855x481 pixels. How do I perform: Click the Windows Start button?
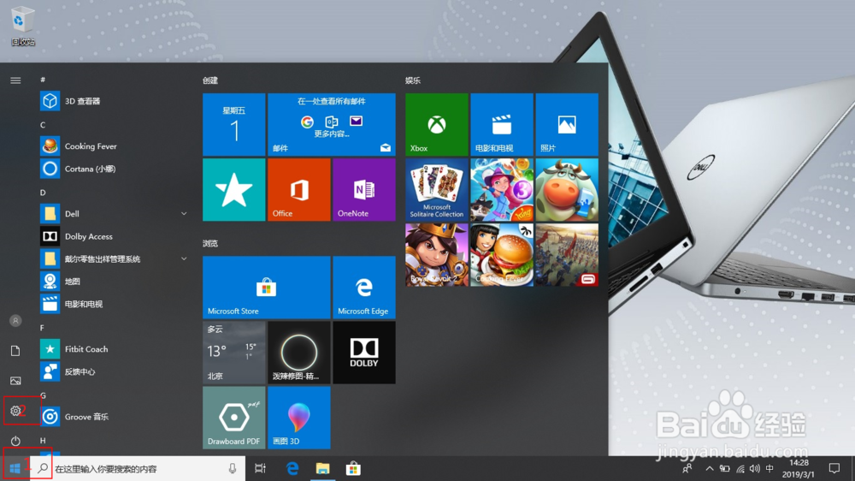pos(15,468)
